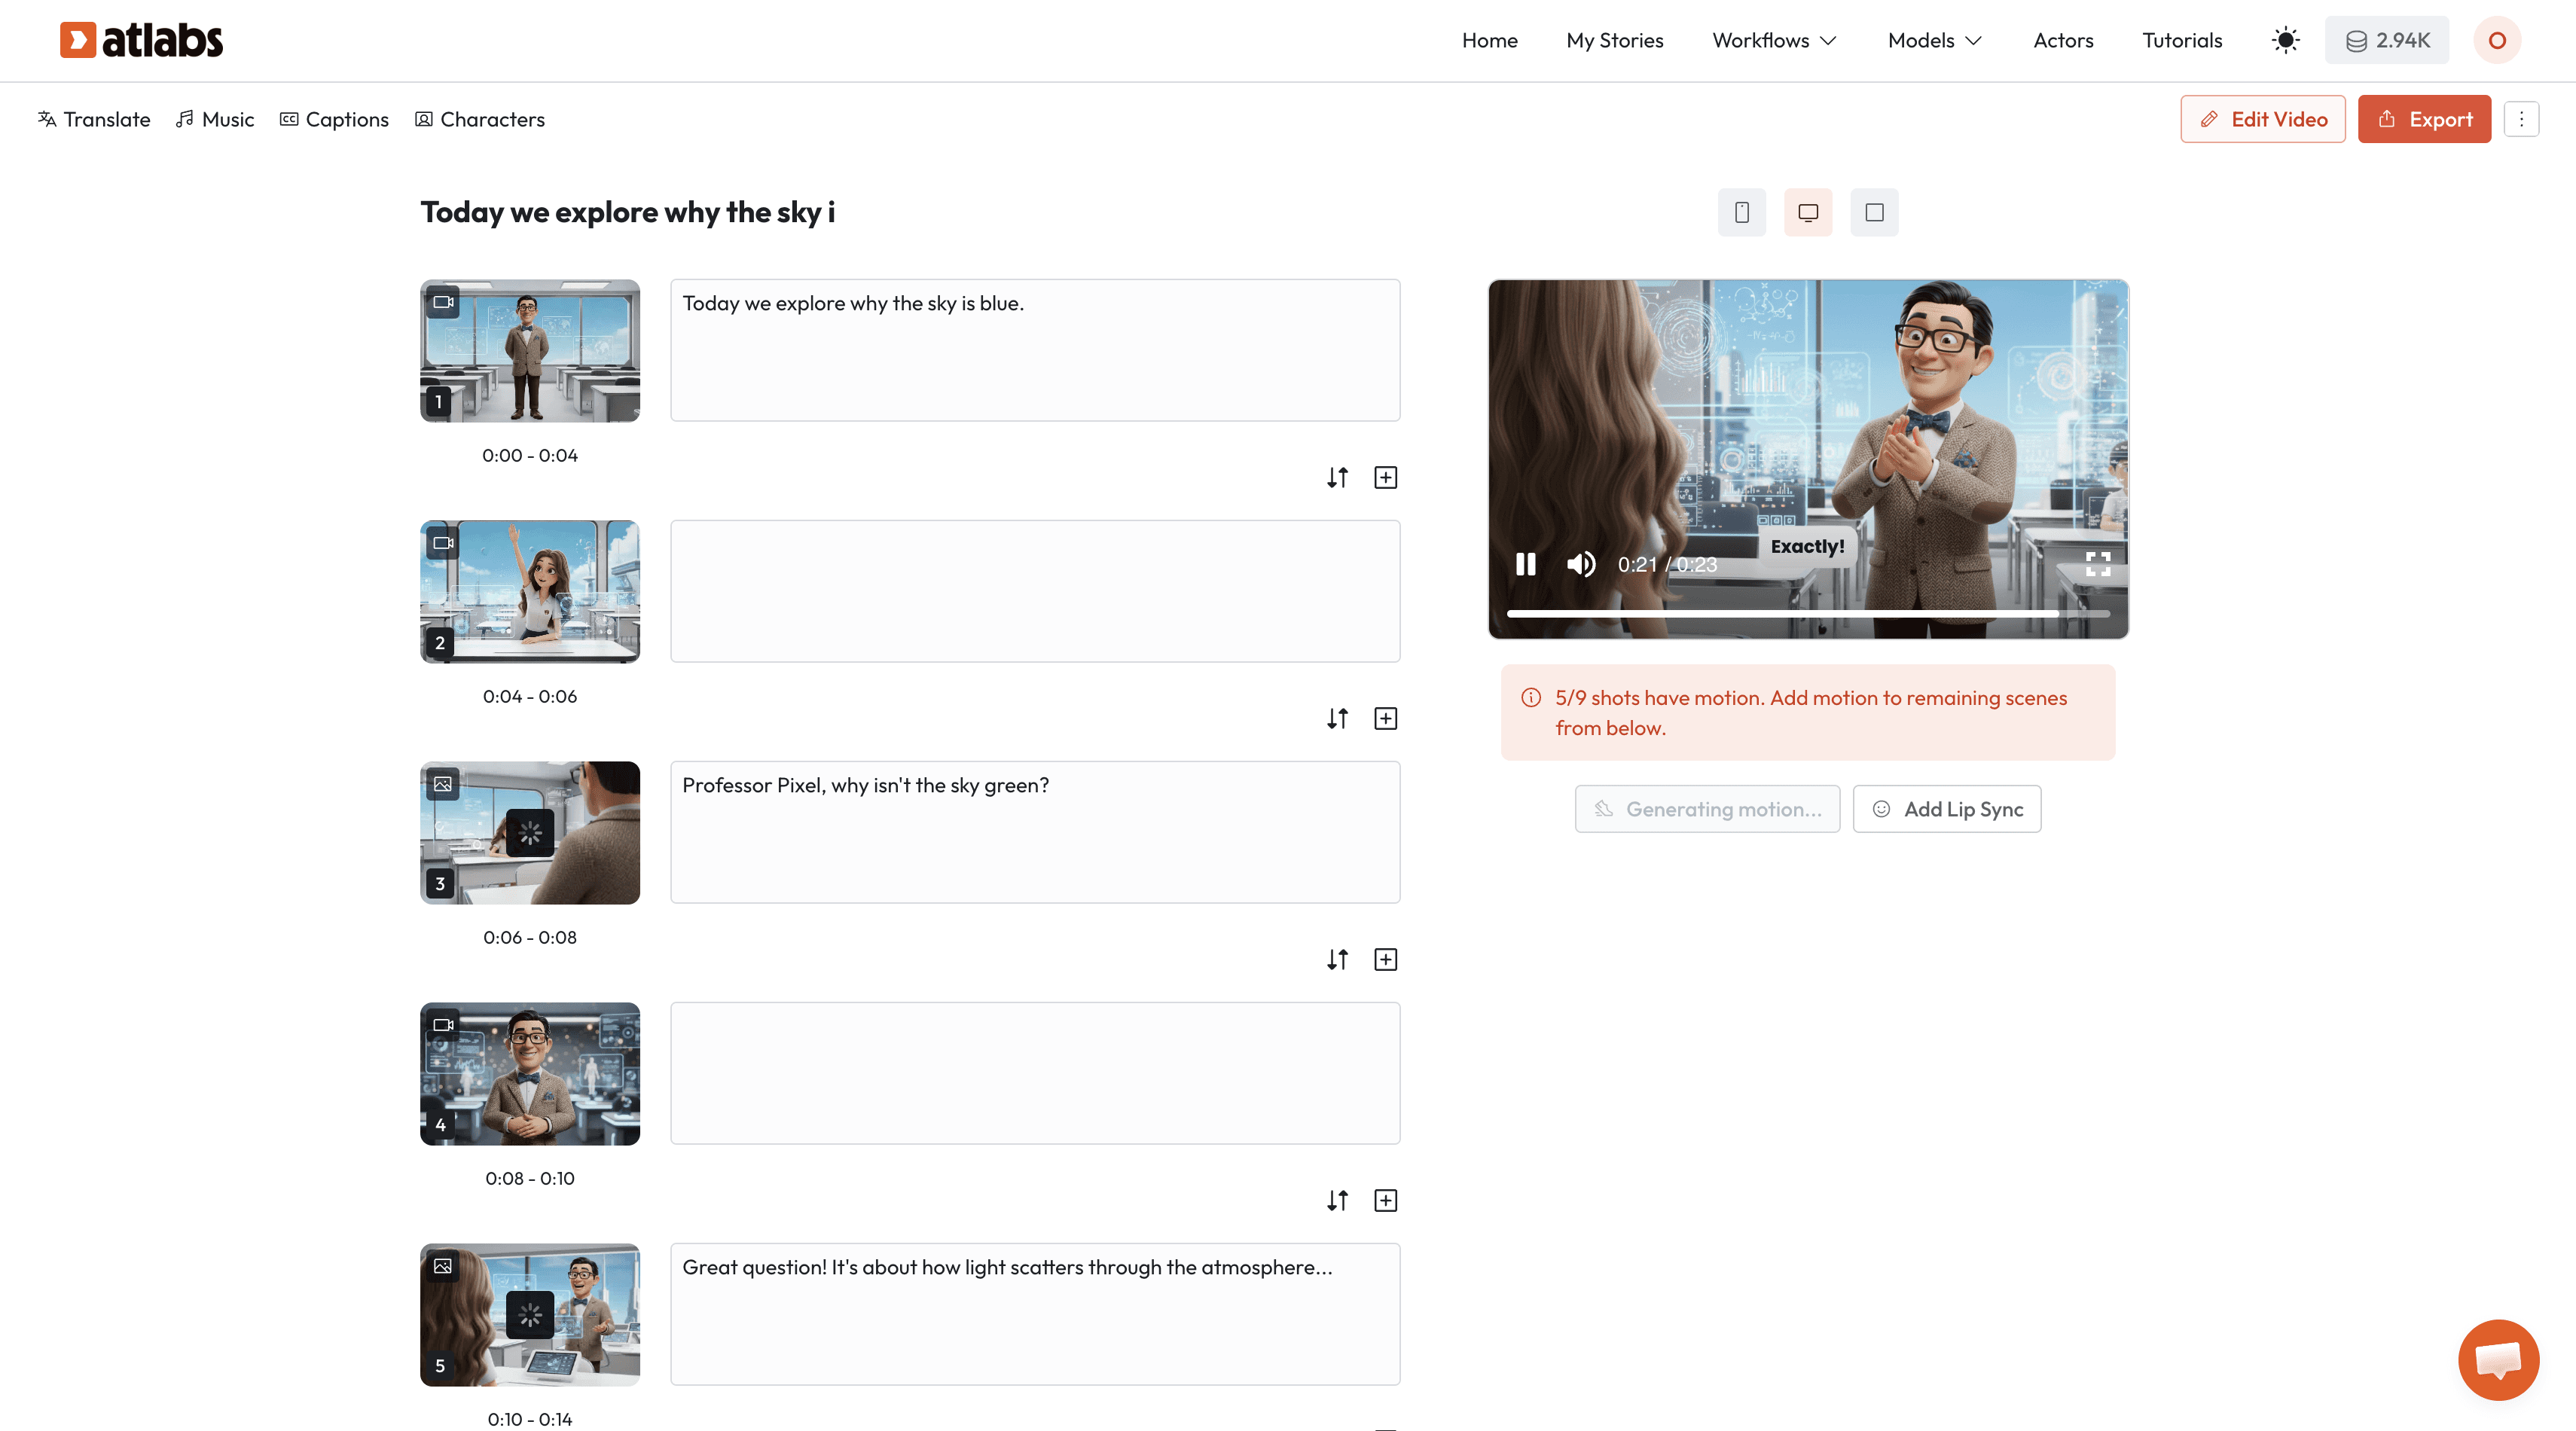Viewport: 2576px width, 1431px height.
Task: Pause the video preview playback
Action: [1525, 564]
